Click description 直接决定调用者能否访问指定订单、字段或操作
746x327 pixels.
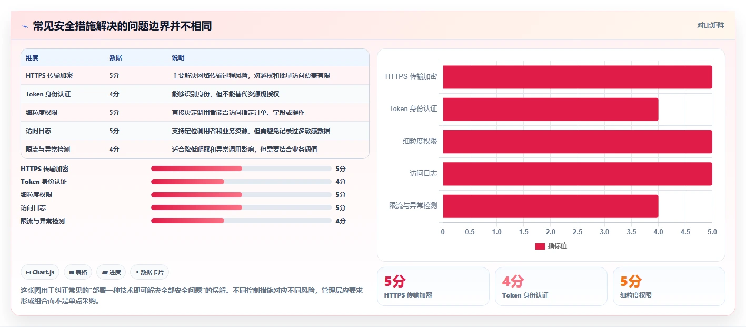pyautogui.click(x=238, y=113)
